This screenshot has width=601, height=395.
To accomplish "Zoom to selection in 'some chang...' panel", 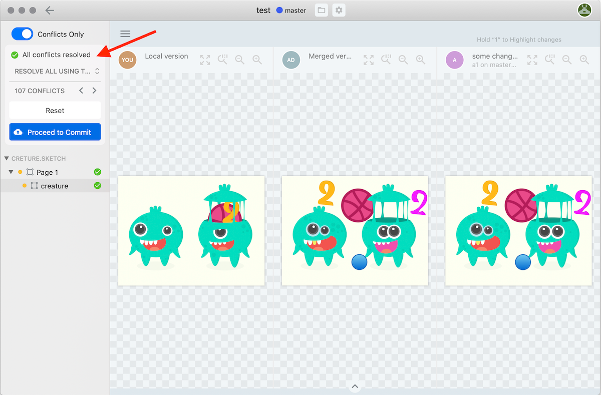I will click(x=550, y=60).
